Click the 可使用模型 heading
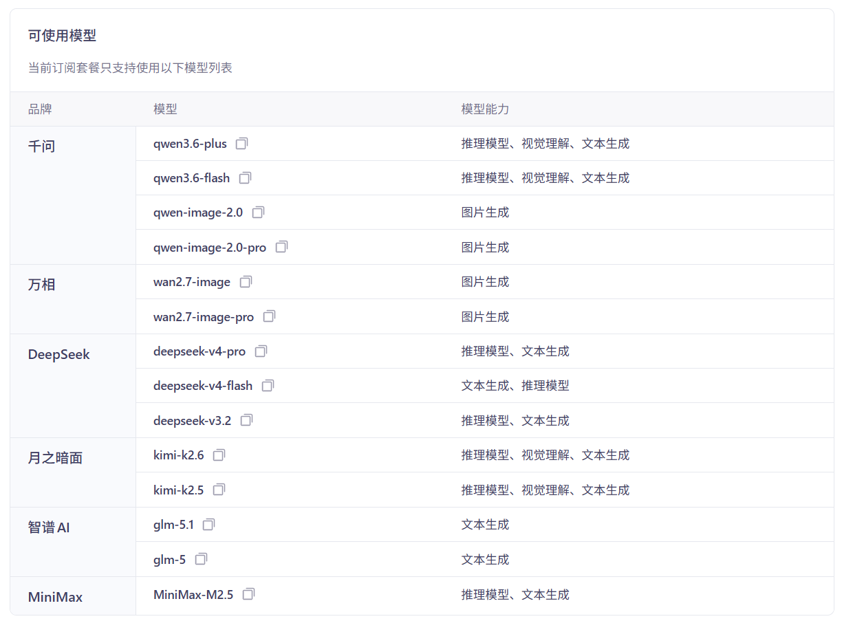The image size is (842, 621). (x=62, y=36)
